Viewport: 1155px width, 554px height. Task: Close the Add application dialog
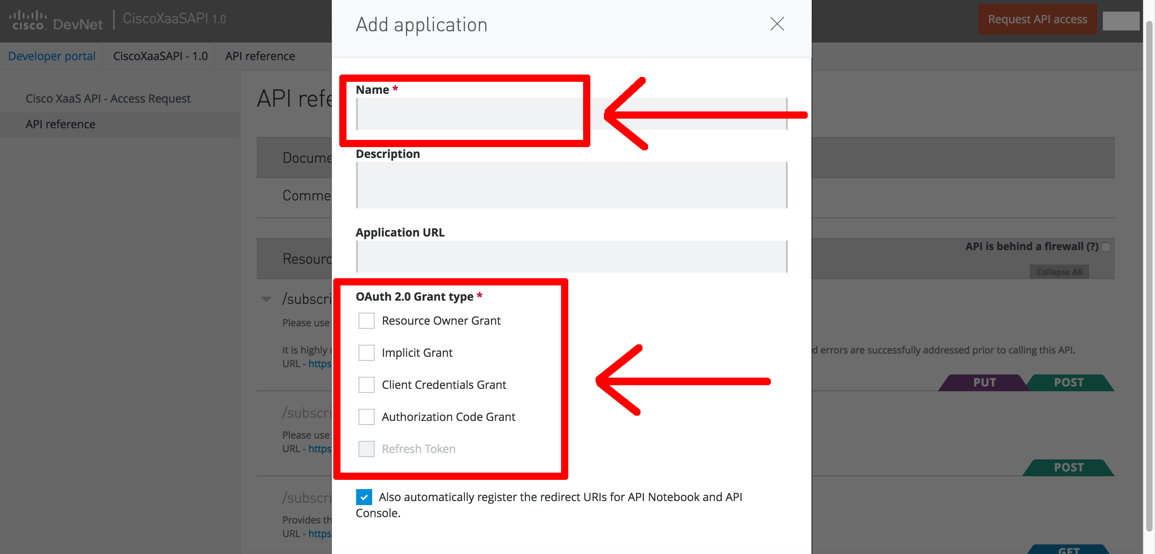click(776, 24)
